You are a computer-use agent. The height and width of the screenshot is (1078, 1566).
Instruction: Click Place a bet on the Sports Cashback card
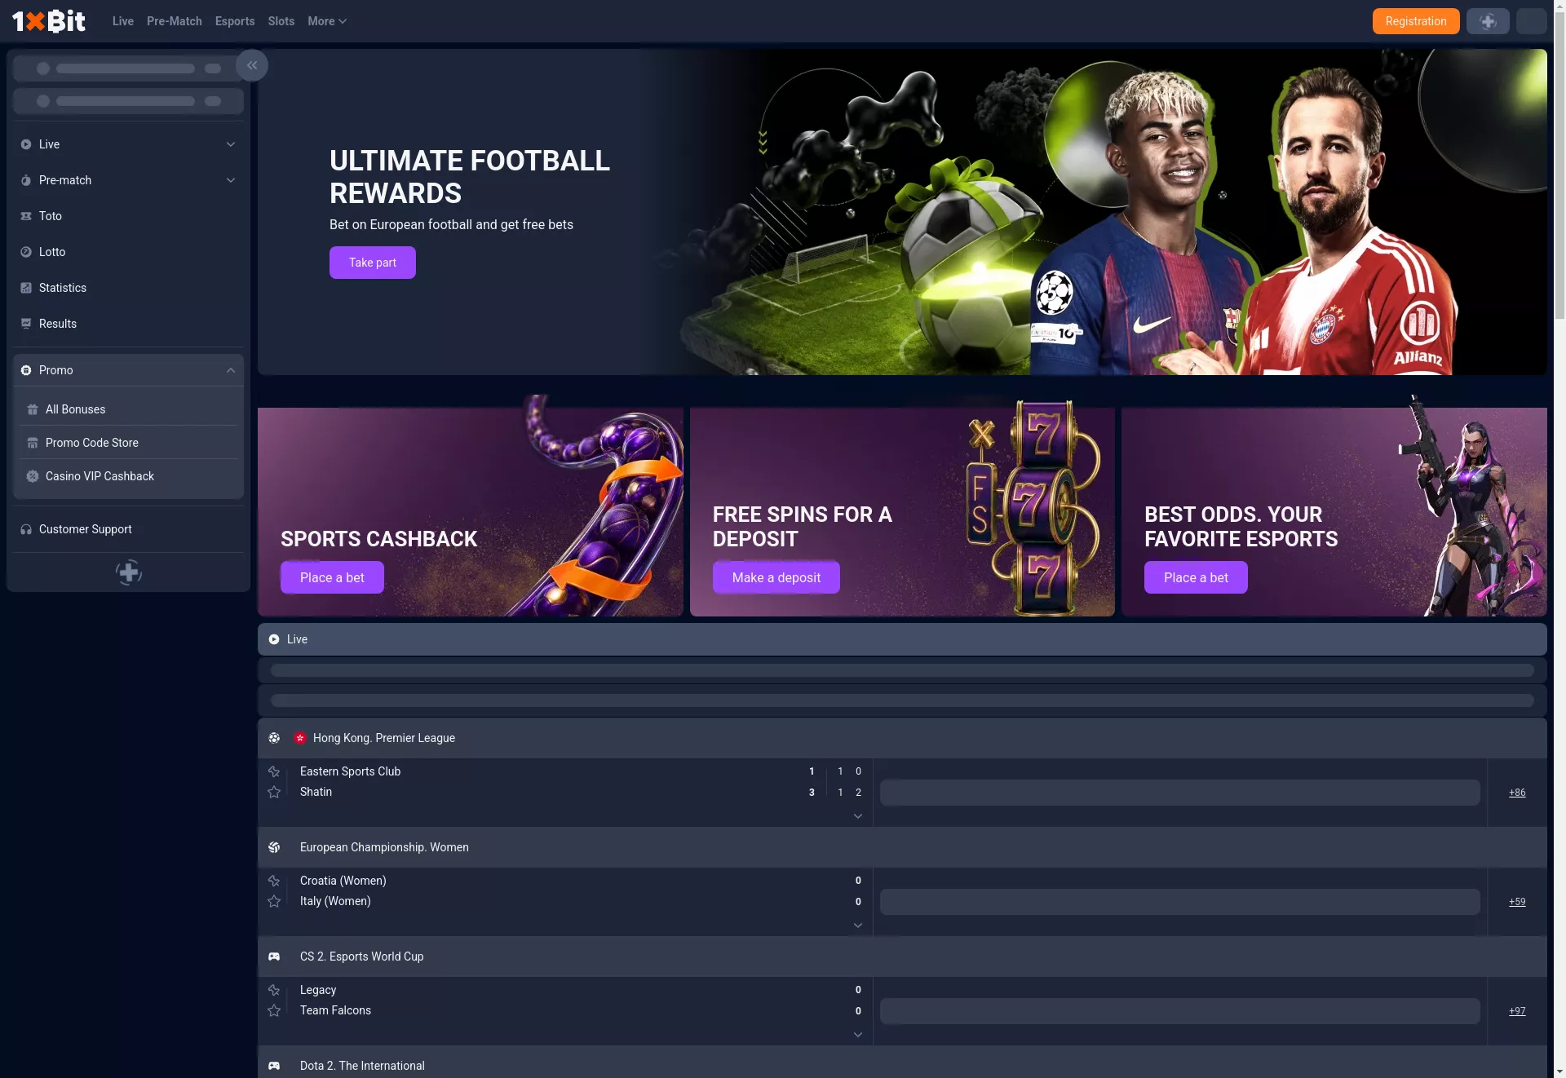pos(332,577)
